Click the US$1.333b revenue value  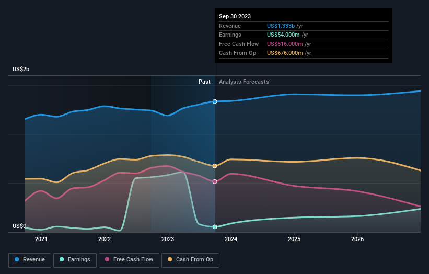tap(281, 26)
